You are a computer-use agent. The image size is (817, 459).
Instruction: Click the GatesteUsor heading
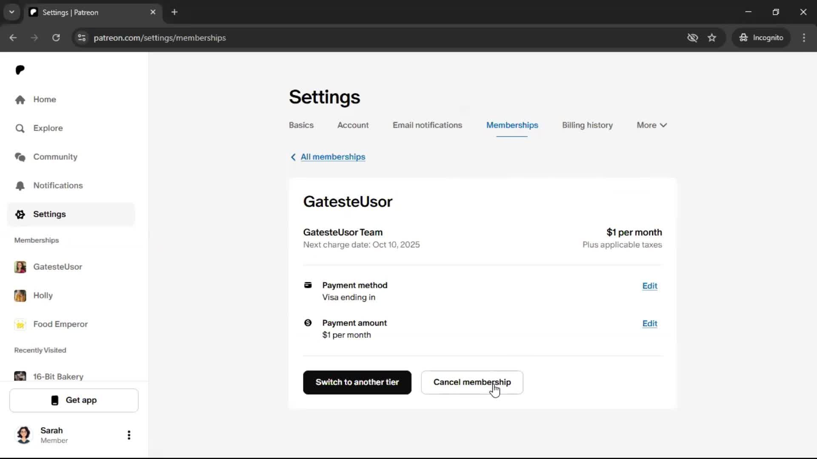point(348,202)
